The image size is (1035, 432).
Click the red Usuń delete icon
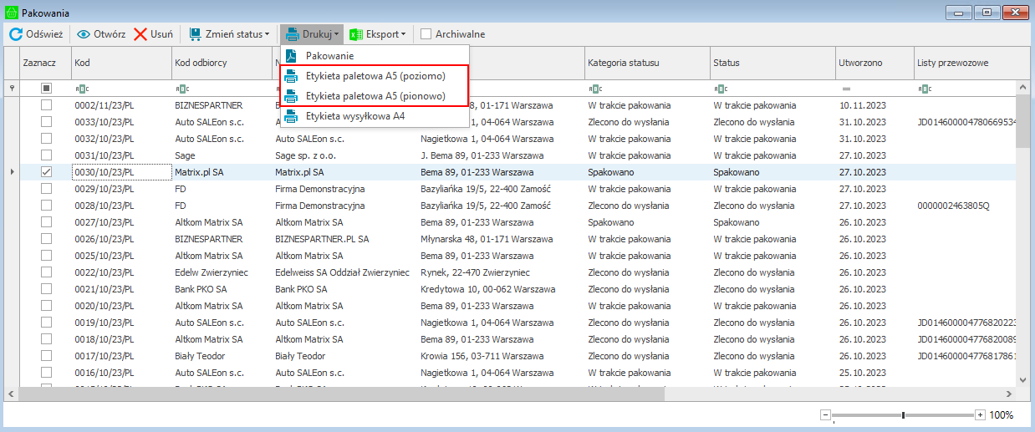click(x=140, y=34)
